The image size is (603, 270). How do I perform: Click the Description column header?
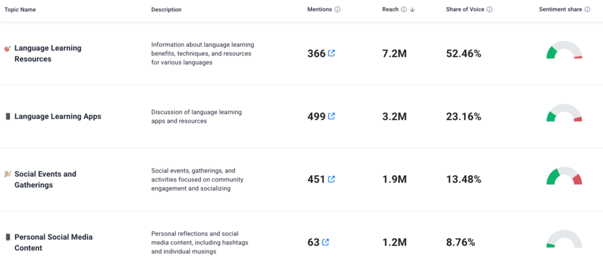tap(166, 10)
